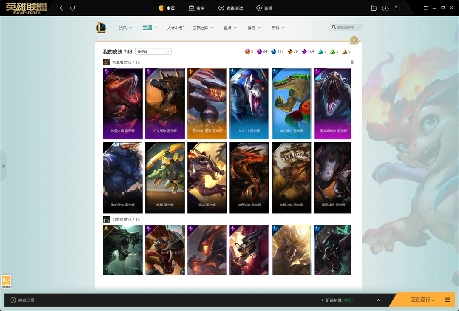The height and width of the screenshot is (311, 459).
Task: Click the 祖安怒兽 champion portrait icon
Action: 106,219
